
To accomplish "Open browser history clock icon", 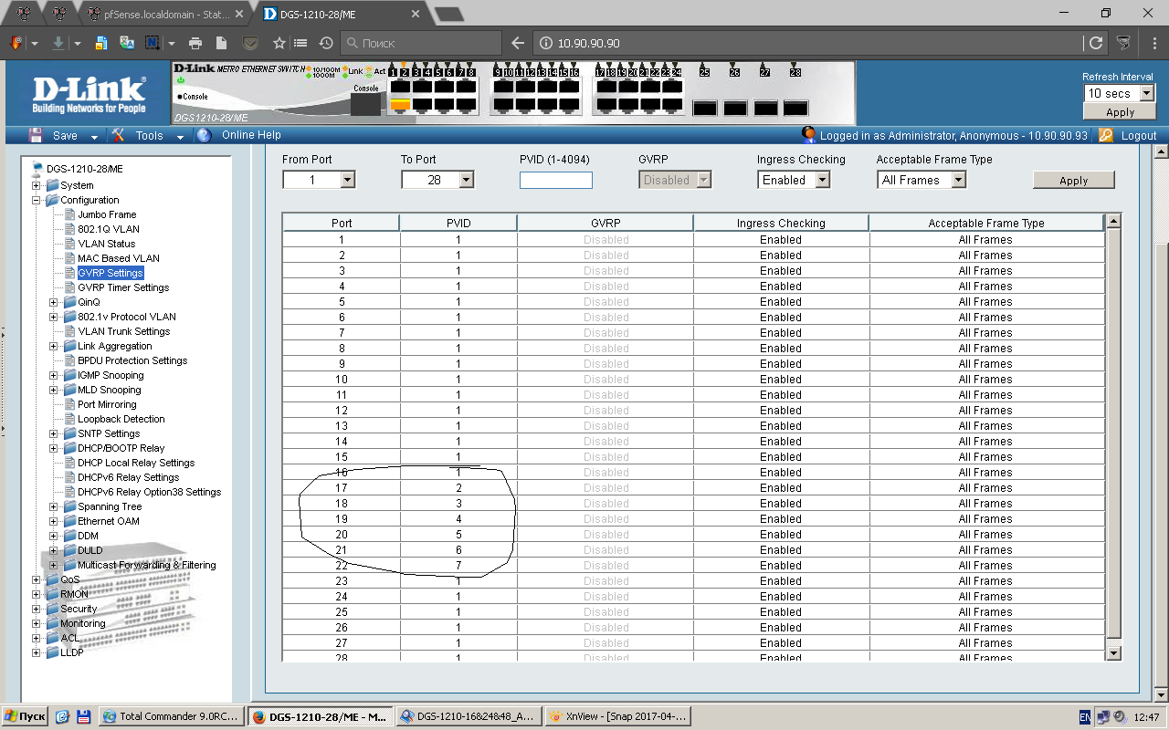I will click(326, 43).
